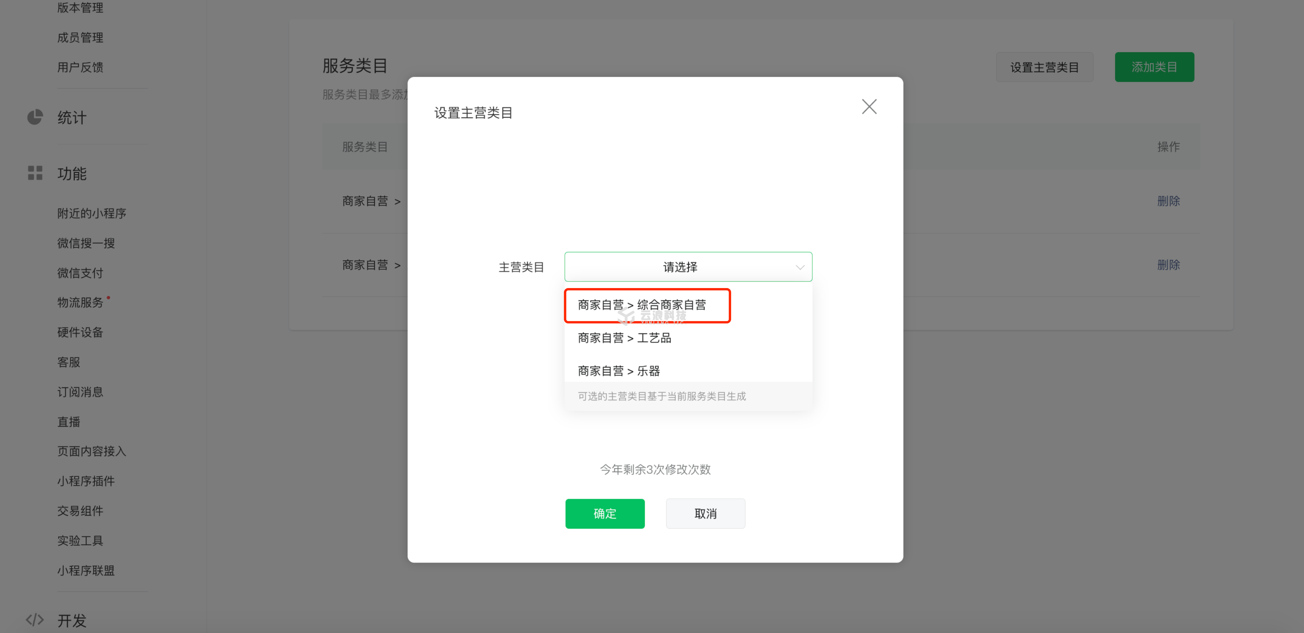Image resolution: width=1304 pixels, height=633 pixels.
Task: Choose 商家自营 > 工艺品 option
Action: click(624, 338)
